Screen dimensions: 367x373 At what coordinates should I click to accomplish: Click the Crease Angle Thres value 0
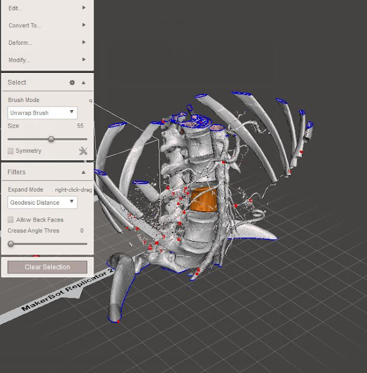[82, 231]
